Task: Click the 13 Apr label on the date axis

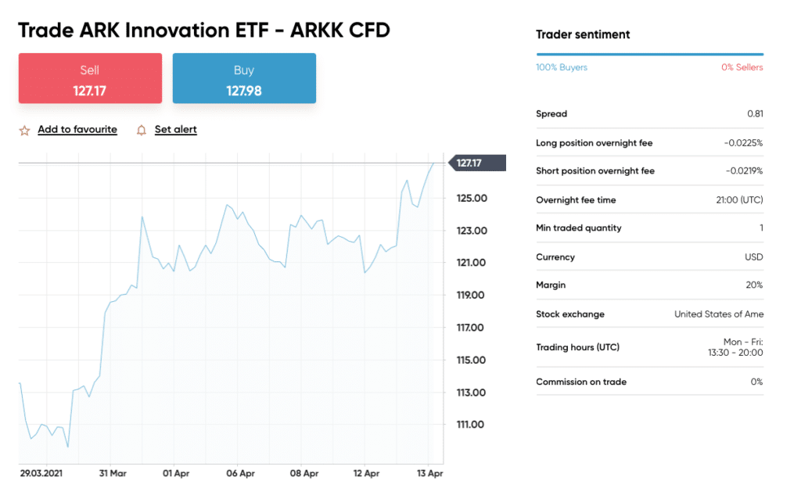Action: point(429,473)
